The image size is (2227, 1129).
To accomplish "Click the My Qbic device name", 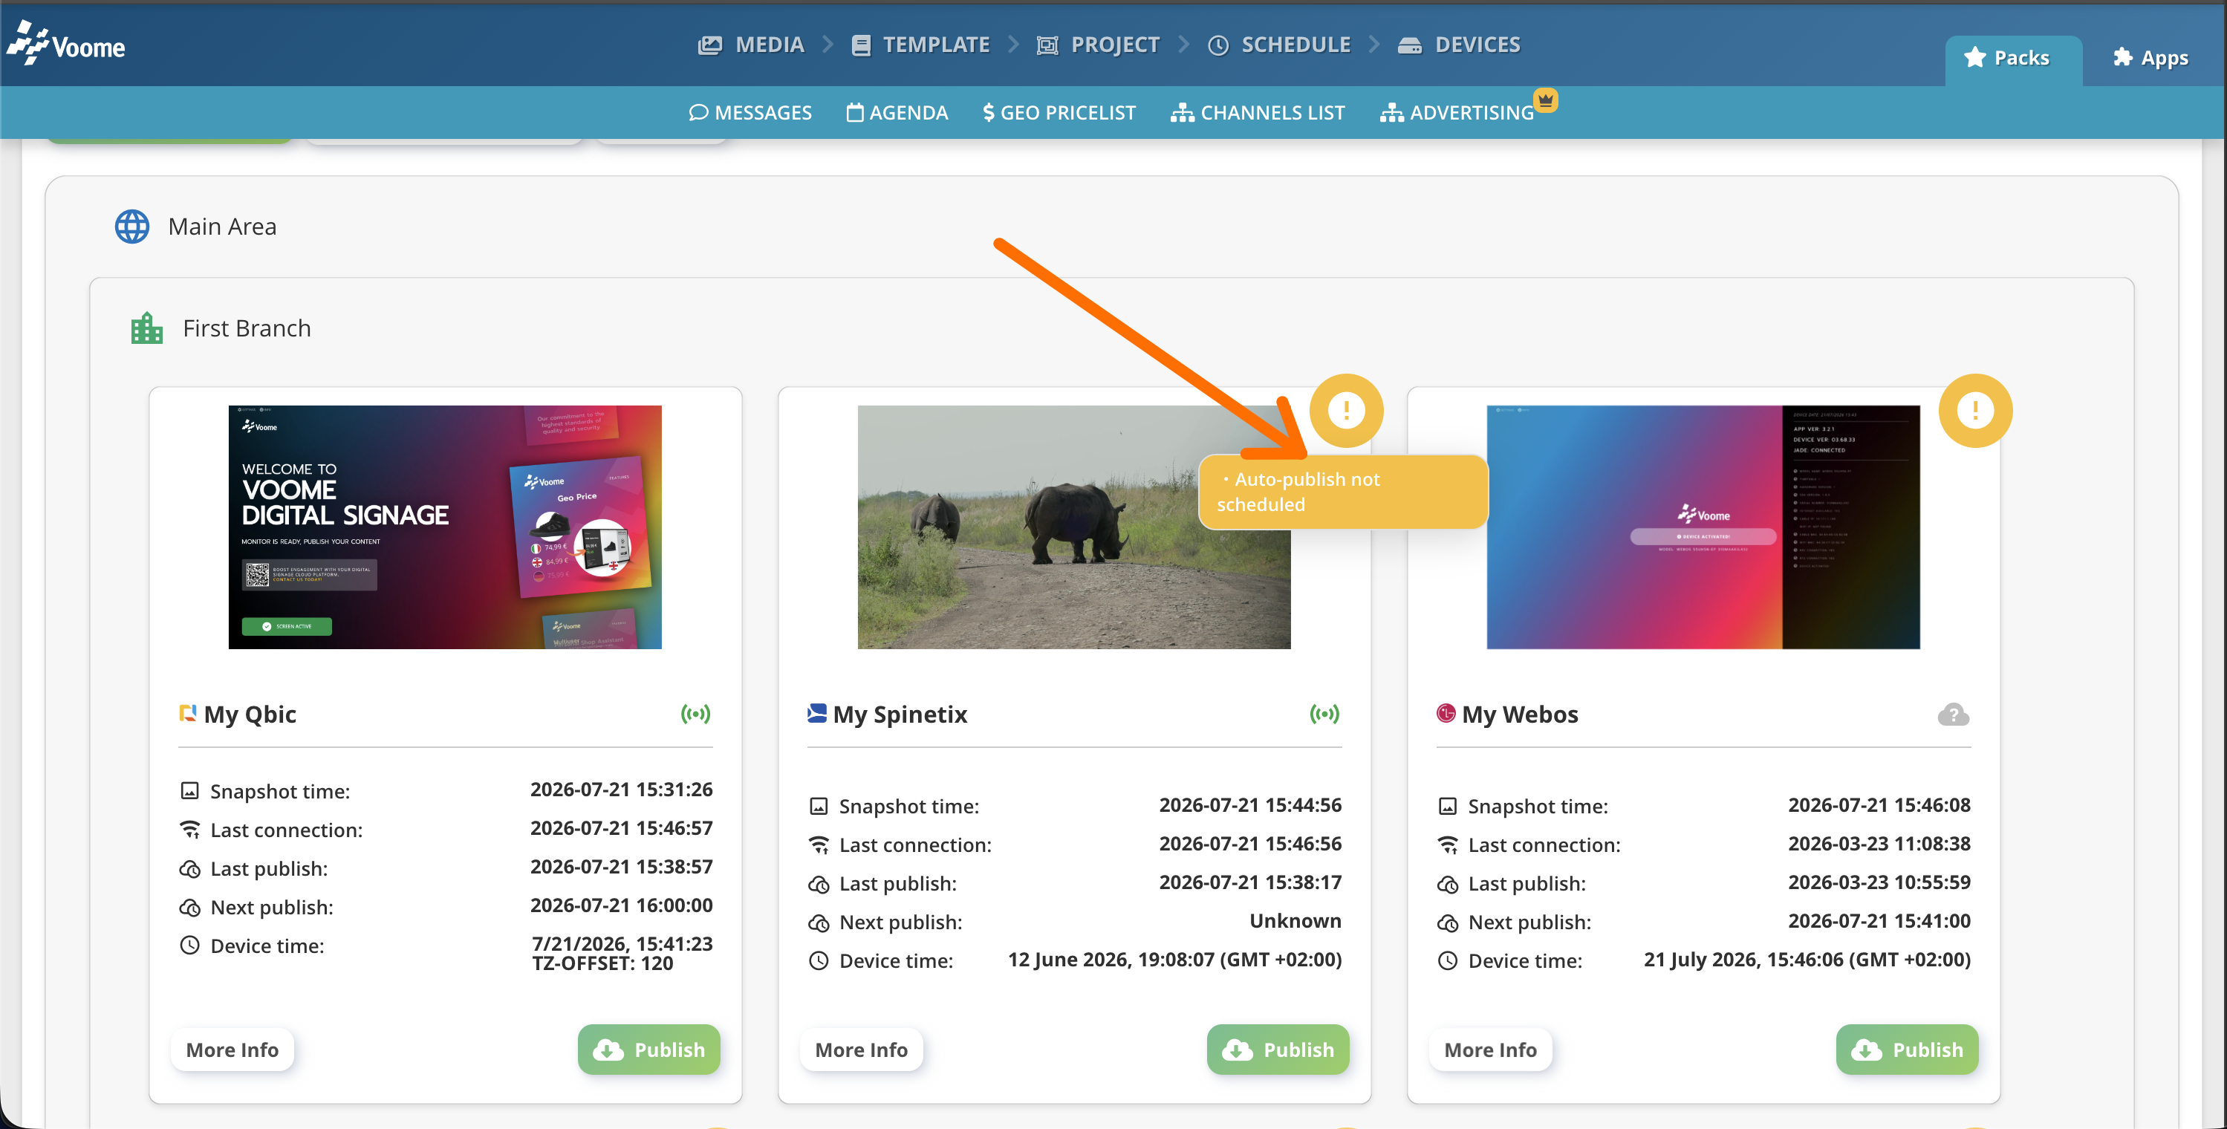I will (x=250, y=714).
